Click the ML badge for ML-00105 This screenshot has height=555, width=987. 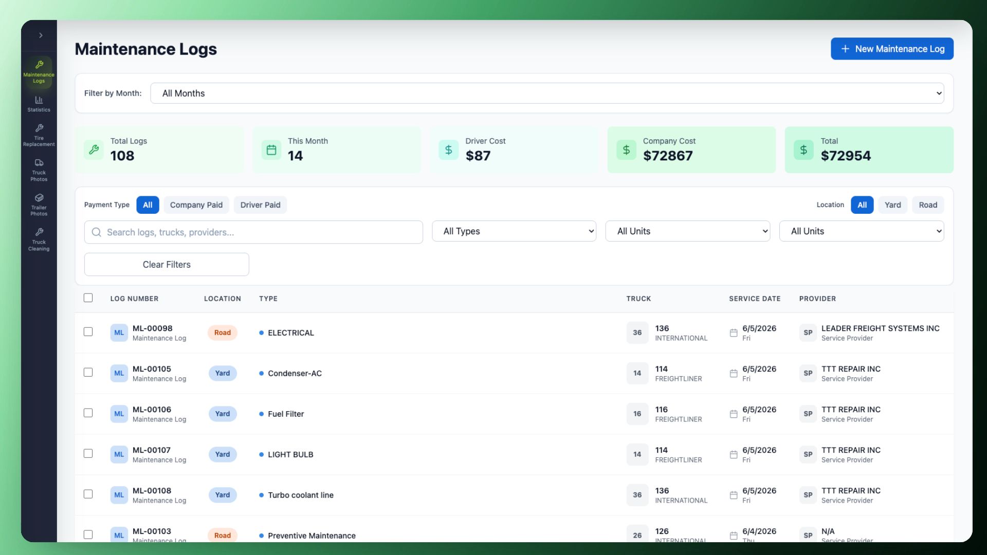coord(119,373)
